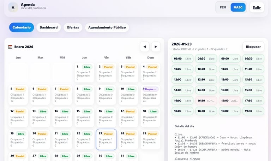
Task: Click the calendar icon beside Enero 2026
Action: click(x=10, y=47)
